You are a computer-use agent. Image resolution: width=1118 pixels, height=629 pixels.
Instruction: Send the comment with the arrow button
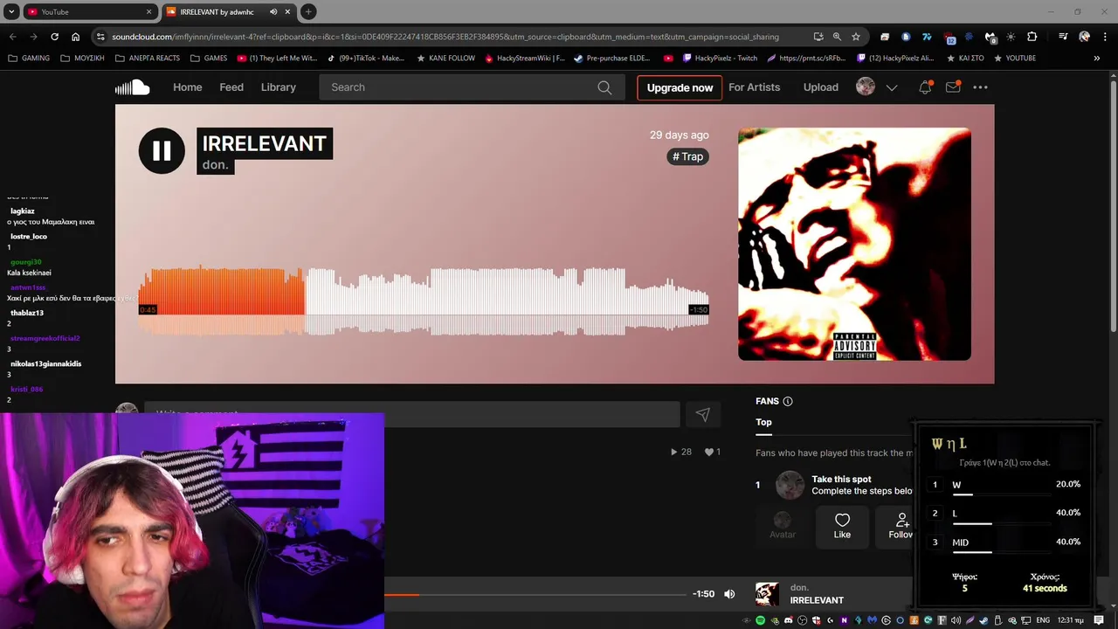[x=703, y=415]
